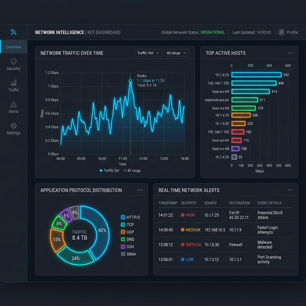Toggle TCP legend entry
The image size is (306, 306).
[x=127, y=225]
